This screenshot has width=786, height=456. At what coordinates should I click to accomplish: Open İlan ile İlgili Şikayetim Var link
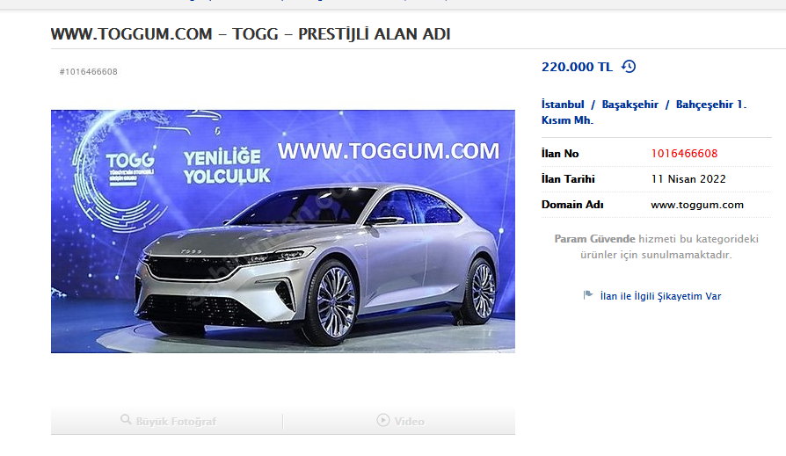coord(660,296)
